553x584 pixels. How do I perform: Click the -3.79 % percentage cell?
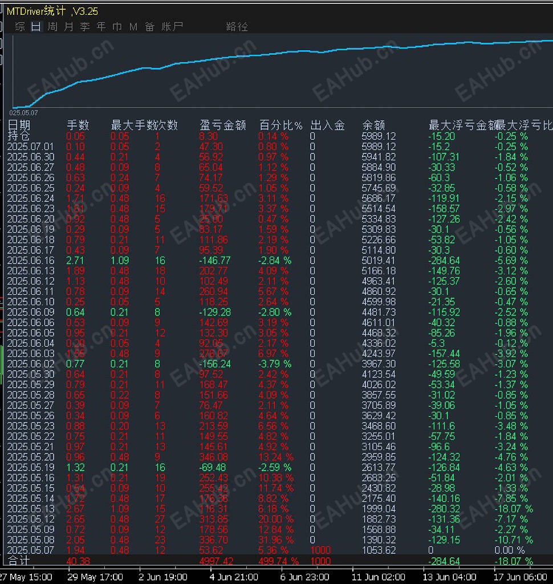click(x=275, y=364)
